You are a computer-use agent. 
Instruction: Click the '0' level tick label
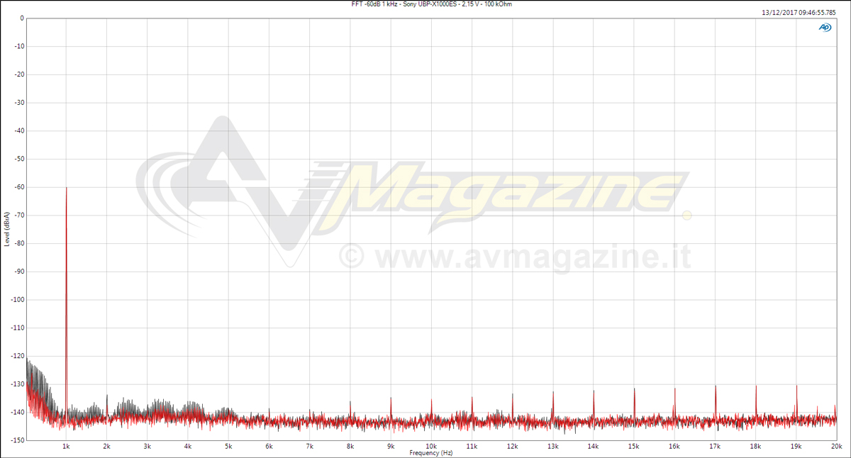point(21,18)
